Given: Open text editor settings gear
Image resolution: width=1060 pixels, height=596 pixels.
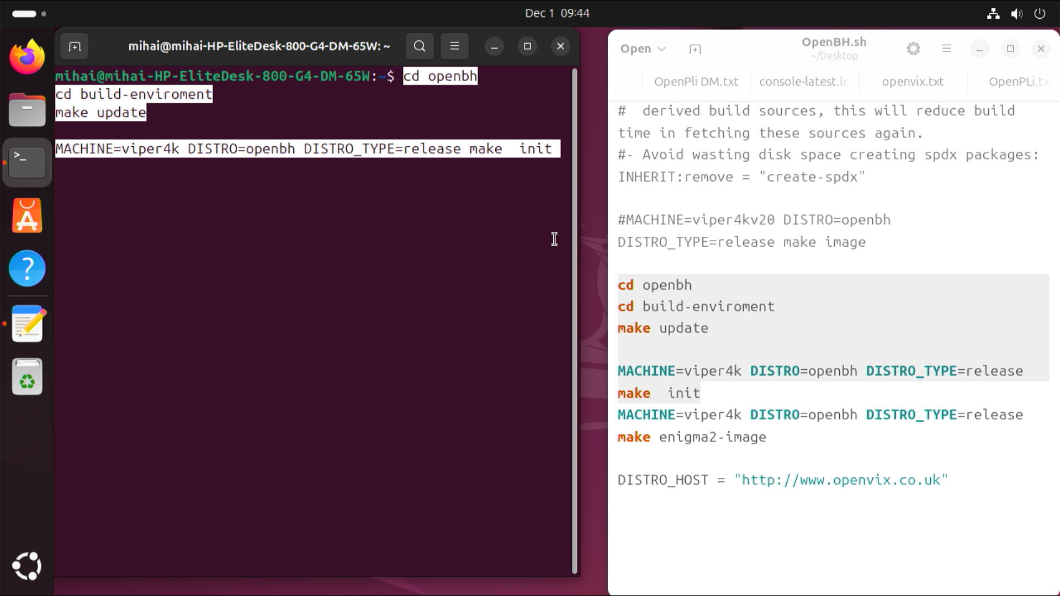Looking at the screenshot, I should pyautogui.click(x=913, y=49).
